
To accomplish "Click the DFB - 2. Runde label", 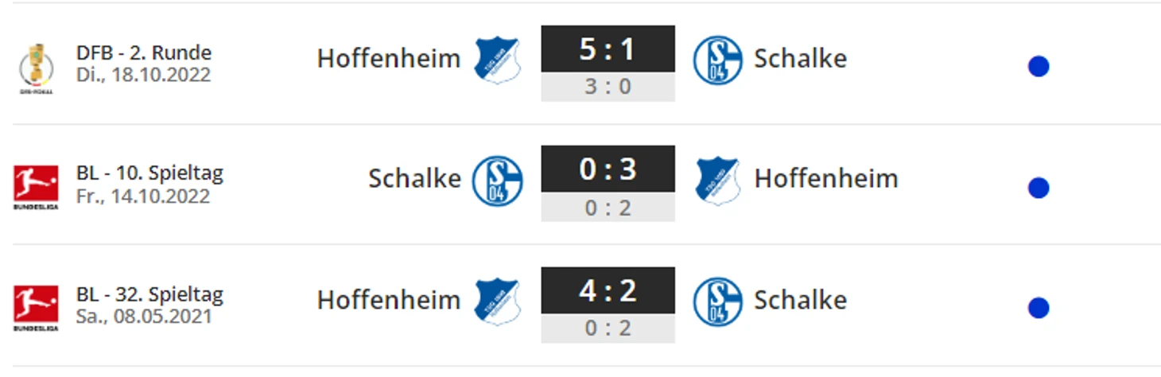I will click(144, 52).
